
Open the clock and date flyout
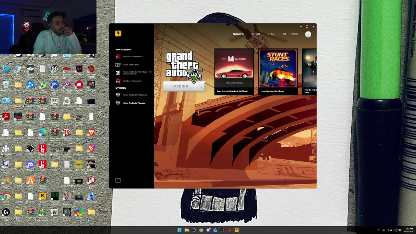pos(409,230)
